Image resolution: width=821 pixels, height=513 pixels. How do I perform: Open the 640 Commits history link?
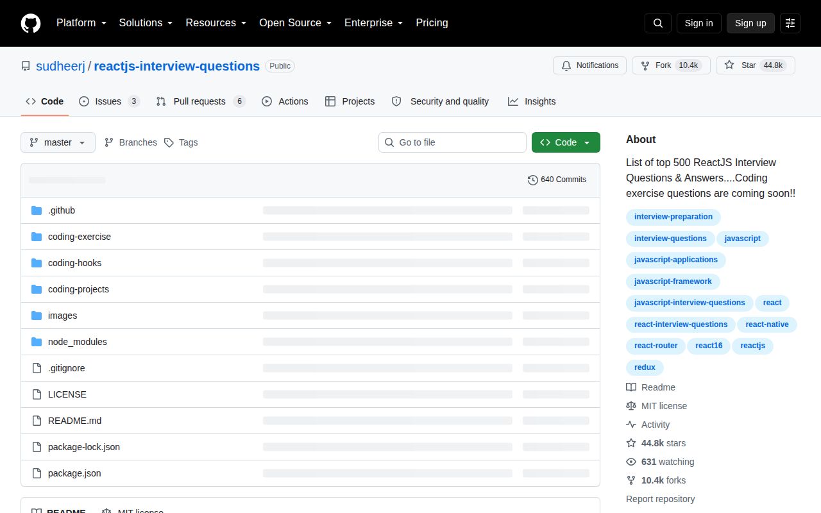557,180
